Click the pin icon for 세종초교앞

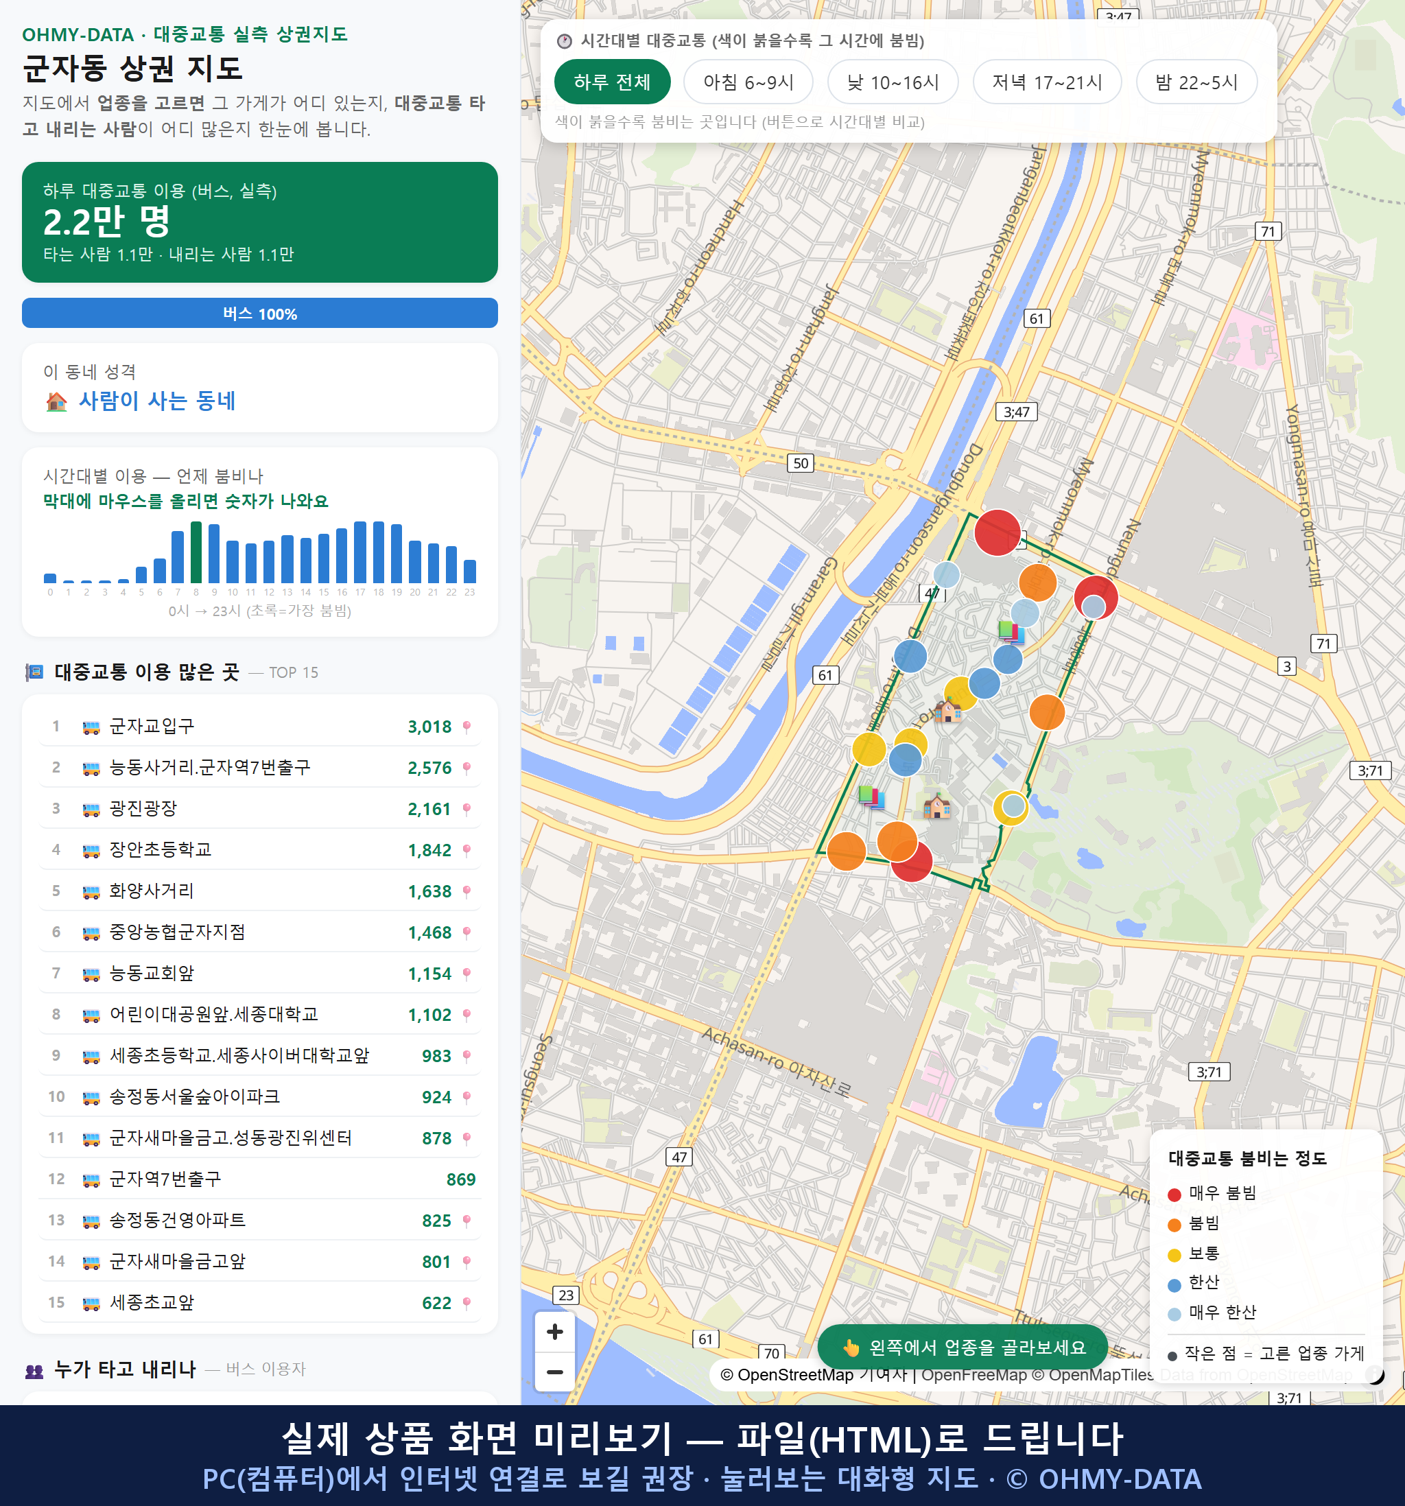click(467, 1303)
